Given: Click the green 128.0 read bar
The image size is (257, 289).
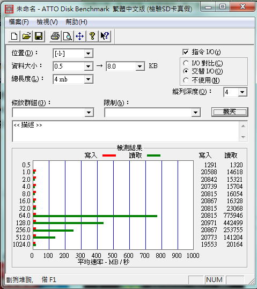Looking at the screenshot, I should click(x=69, y=223).
